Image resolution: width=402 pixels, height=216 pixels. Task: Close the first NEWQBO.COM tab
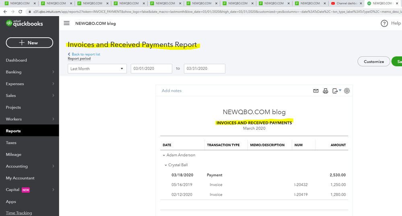(35, 3)
